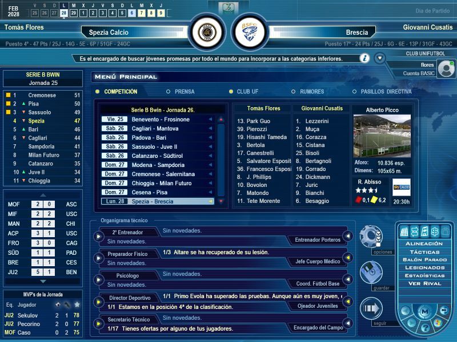Click the Alberto Picco stadium photo
Screen dimensions: 457x342
374,136
